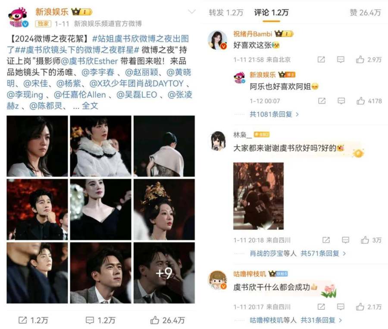Expand the 共1081条回复 replies thread
388x329 pixels.
[274, 114]
